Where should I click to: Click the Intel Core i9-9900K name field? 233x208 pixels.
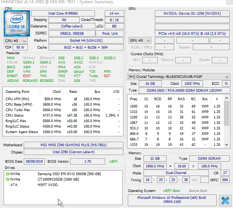coord(63,14)
